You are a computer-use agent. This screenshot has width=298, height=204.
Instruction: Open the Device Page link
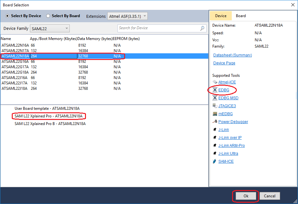click(224, 63)
